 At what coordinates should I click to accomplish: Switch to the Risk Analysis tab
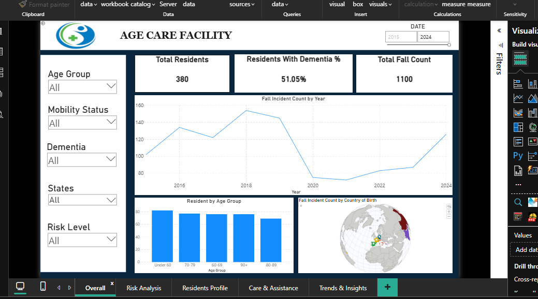[143, 288]
